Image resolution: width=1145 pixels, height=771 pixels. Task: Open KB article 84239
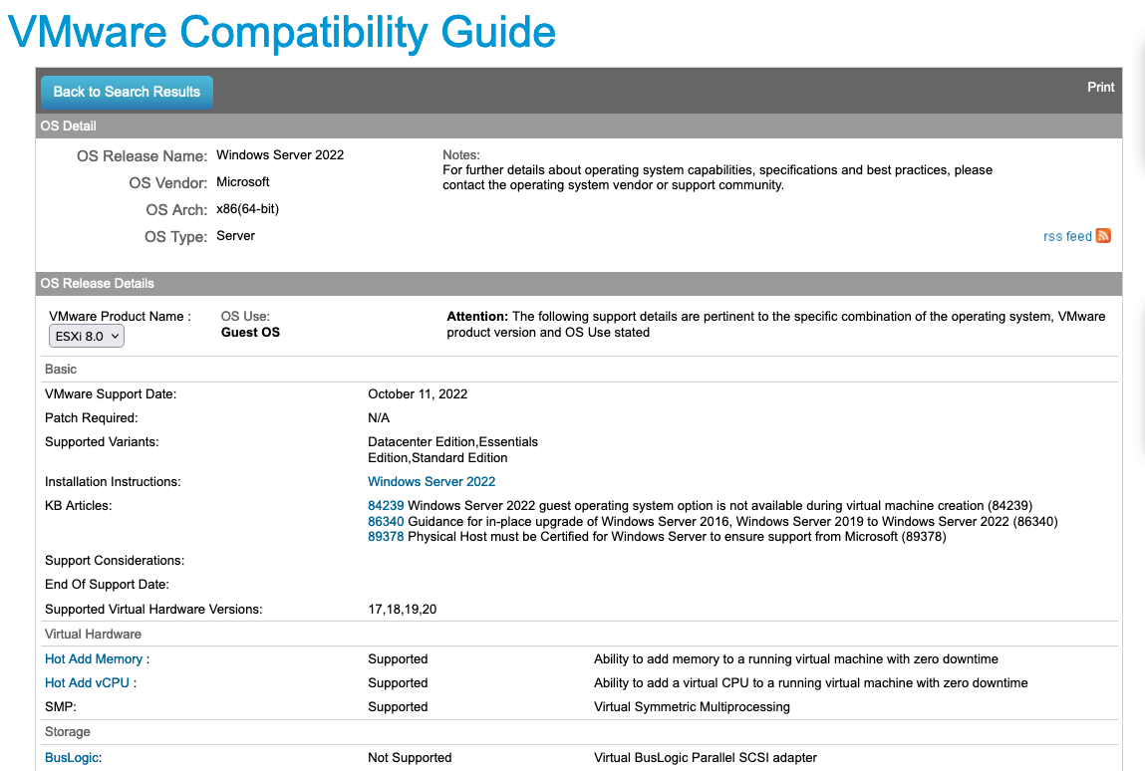[x=389, y=505]
